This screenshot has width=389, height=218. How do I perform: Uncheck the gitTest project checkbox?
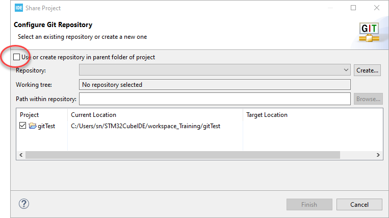(x=22, y=126)
